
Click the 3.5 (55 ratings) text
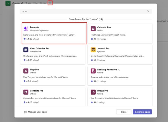100,39
